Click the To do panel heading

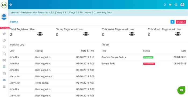(105, 45)
